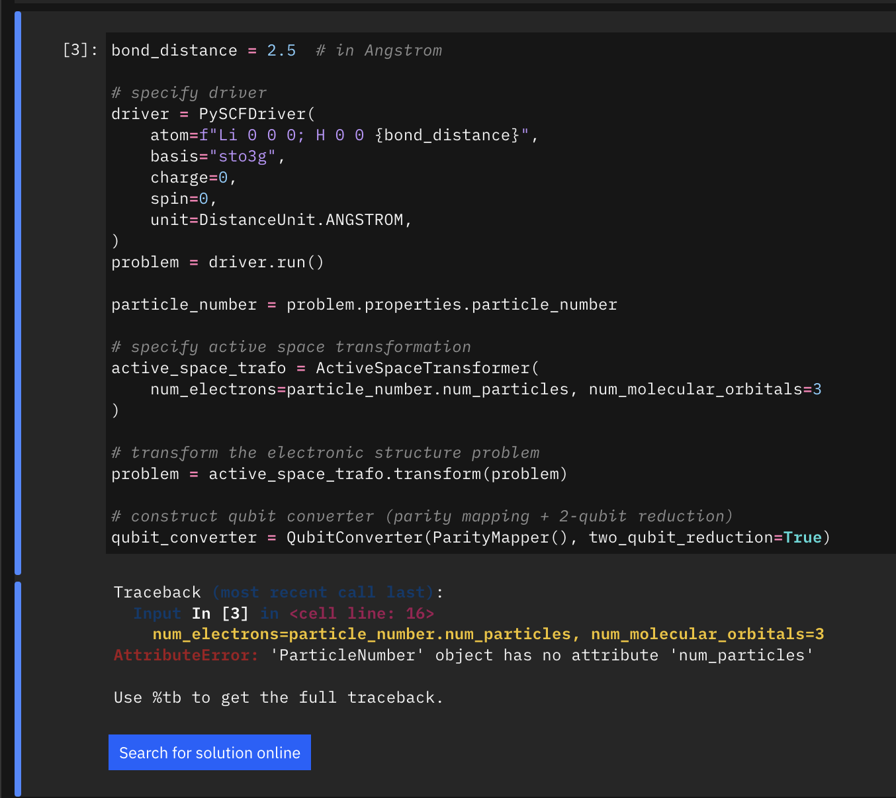
Task: Click 'Traceback (most recent call last)' text
Action: click(x=279, y=592)
